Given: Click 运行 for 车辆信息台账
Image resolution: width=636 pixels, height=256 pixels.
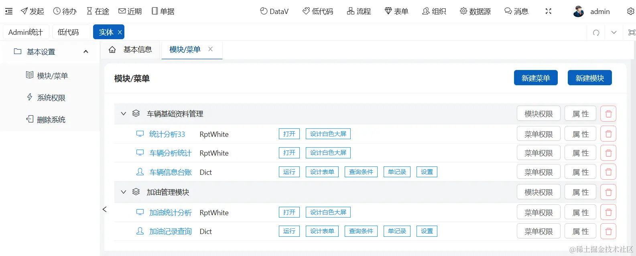Looking at the screenshot, I should click(x=289, y=172).
